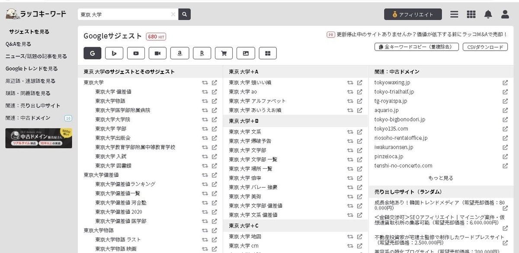
Task: Select the Bing suggest source tab
Action: click(x=114, y=53)
